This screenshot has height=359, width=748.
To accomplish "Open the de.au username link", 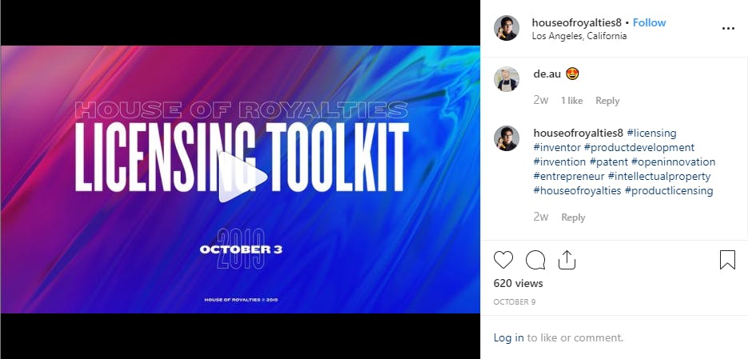I will [x=547, y=74].
